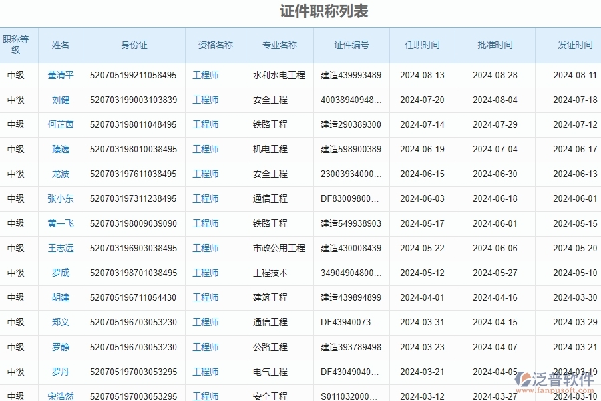
Task: Click 工程师 link beside 机电工程
Action: [205, 149]
